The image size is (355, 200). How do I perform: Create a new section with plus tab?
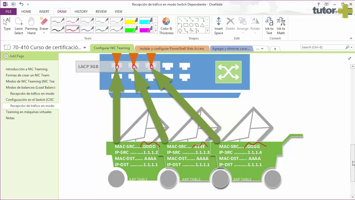pos(275,49)
